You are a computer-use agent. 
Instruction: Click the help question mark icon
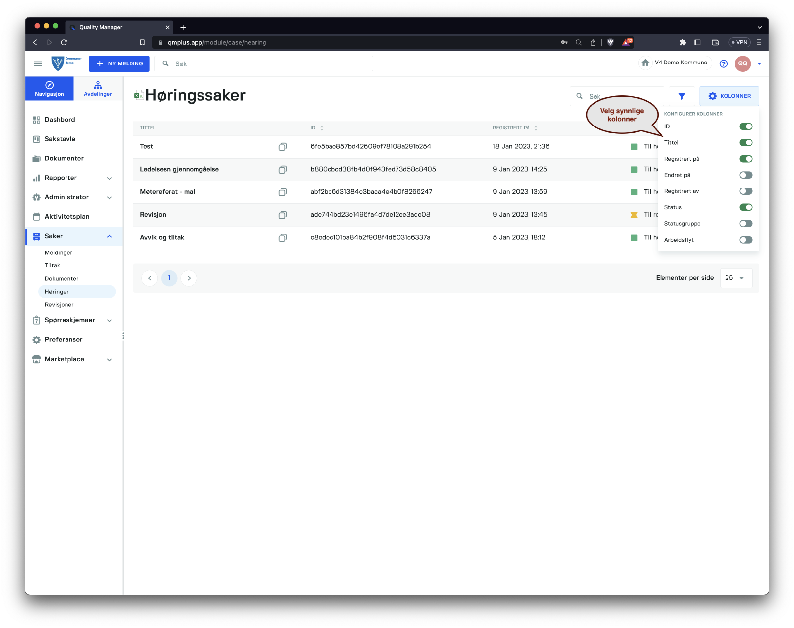(x=724, y=63)
